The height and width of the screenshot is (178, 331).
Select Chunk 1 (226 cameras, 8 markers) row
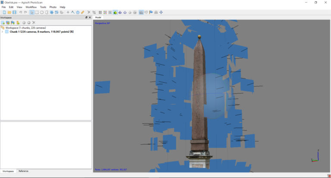point(41,31)
